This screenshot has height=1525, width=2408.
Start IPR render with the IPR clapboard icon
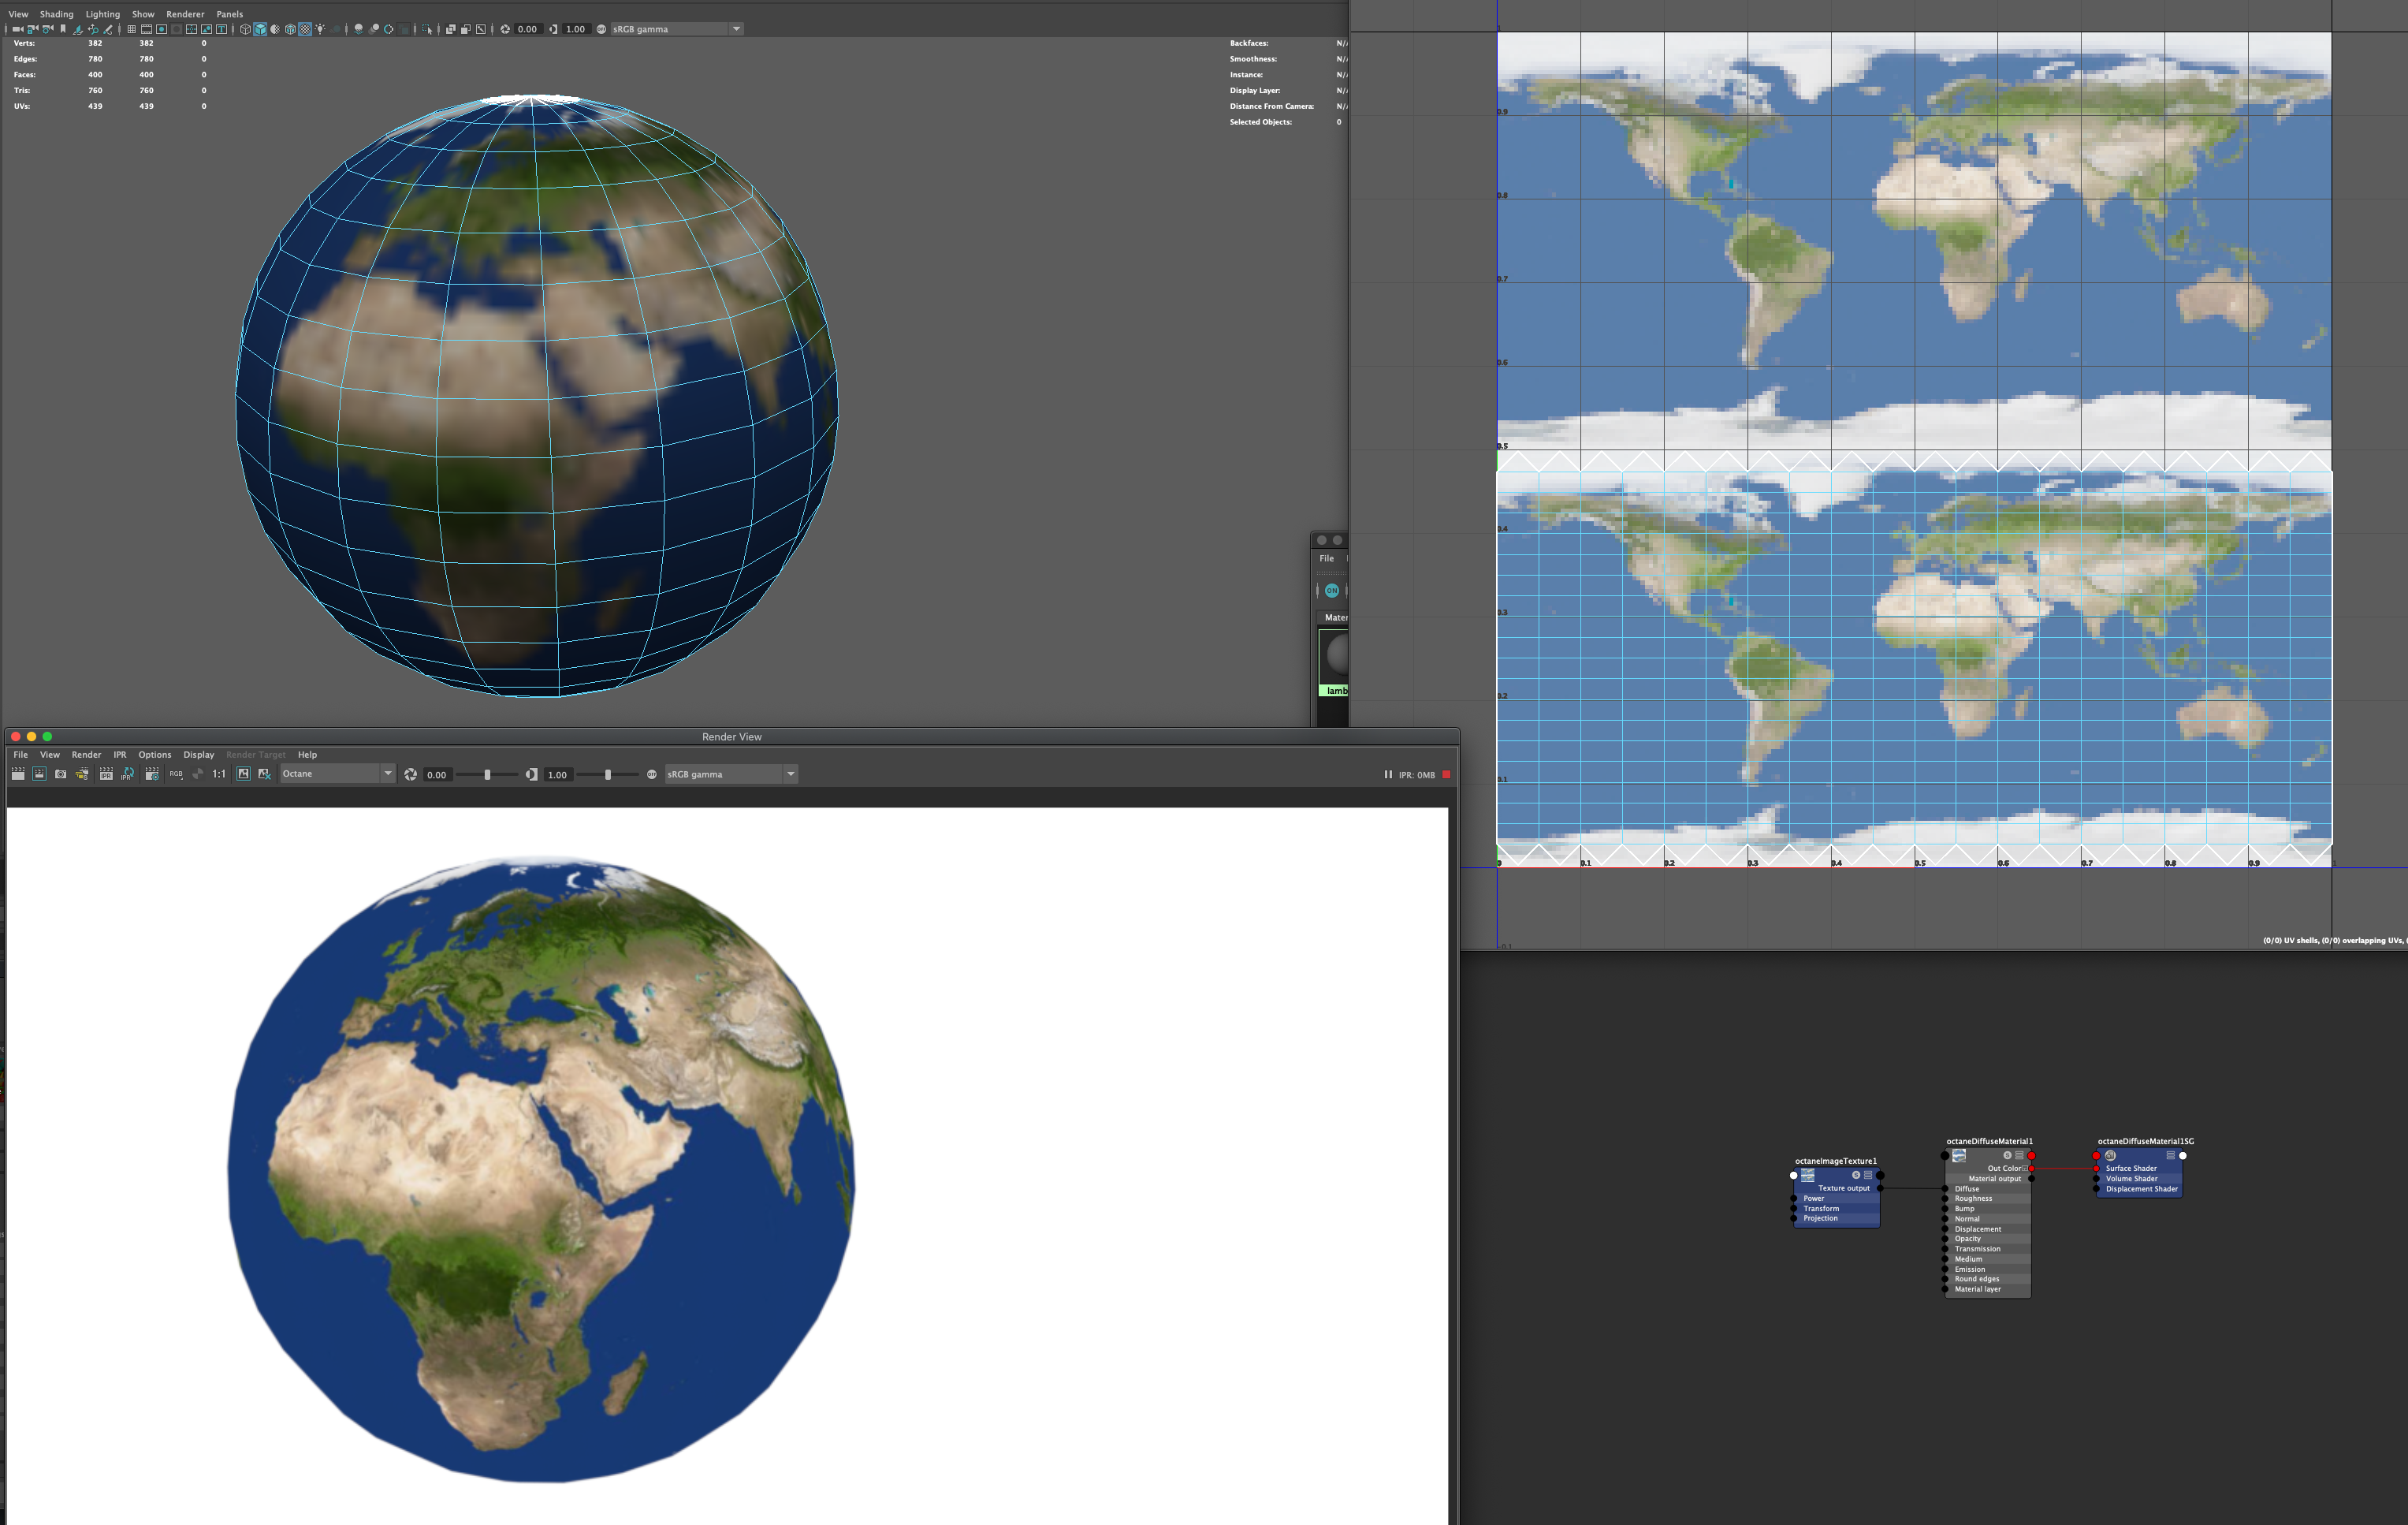(x=106, y=774)
